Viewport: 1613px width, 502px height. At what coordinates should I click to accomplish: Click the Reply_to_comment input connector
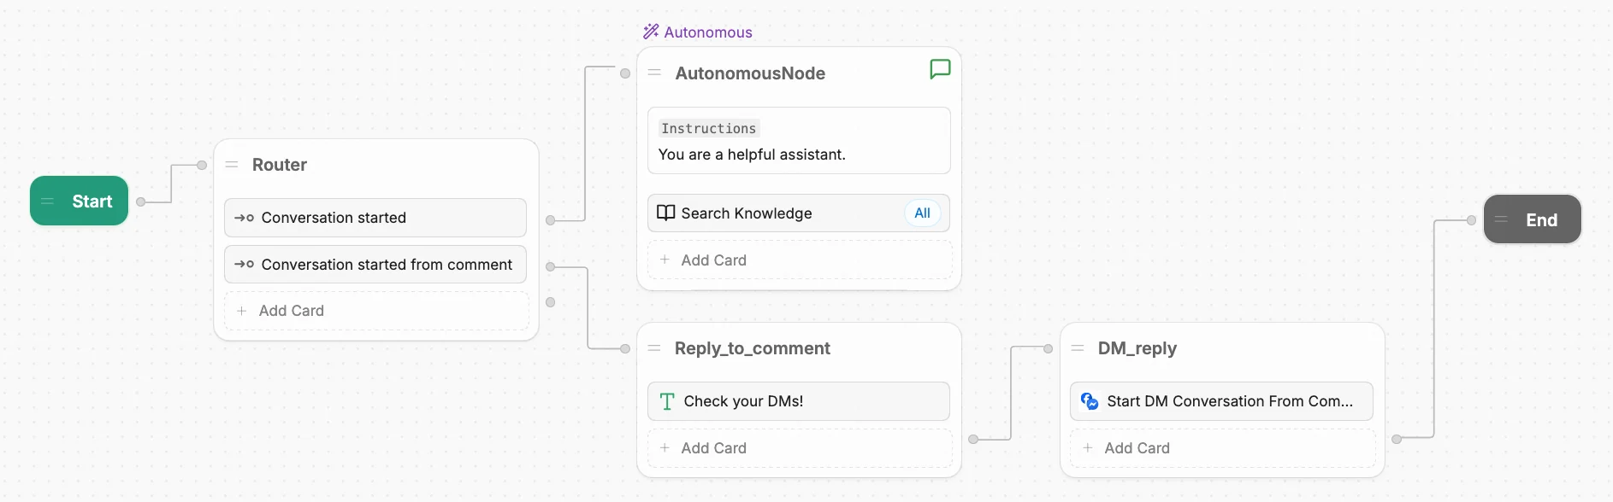coord(625,348)
